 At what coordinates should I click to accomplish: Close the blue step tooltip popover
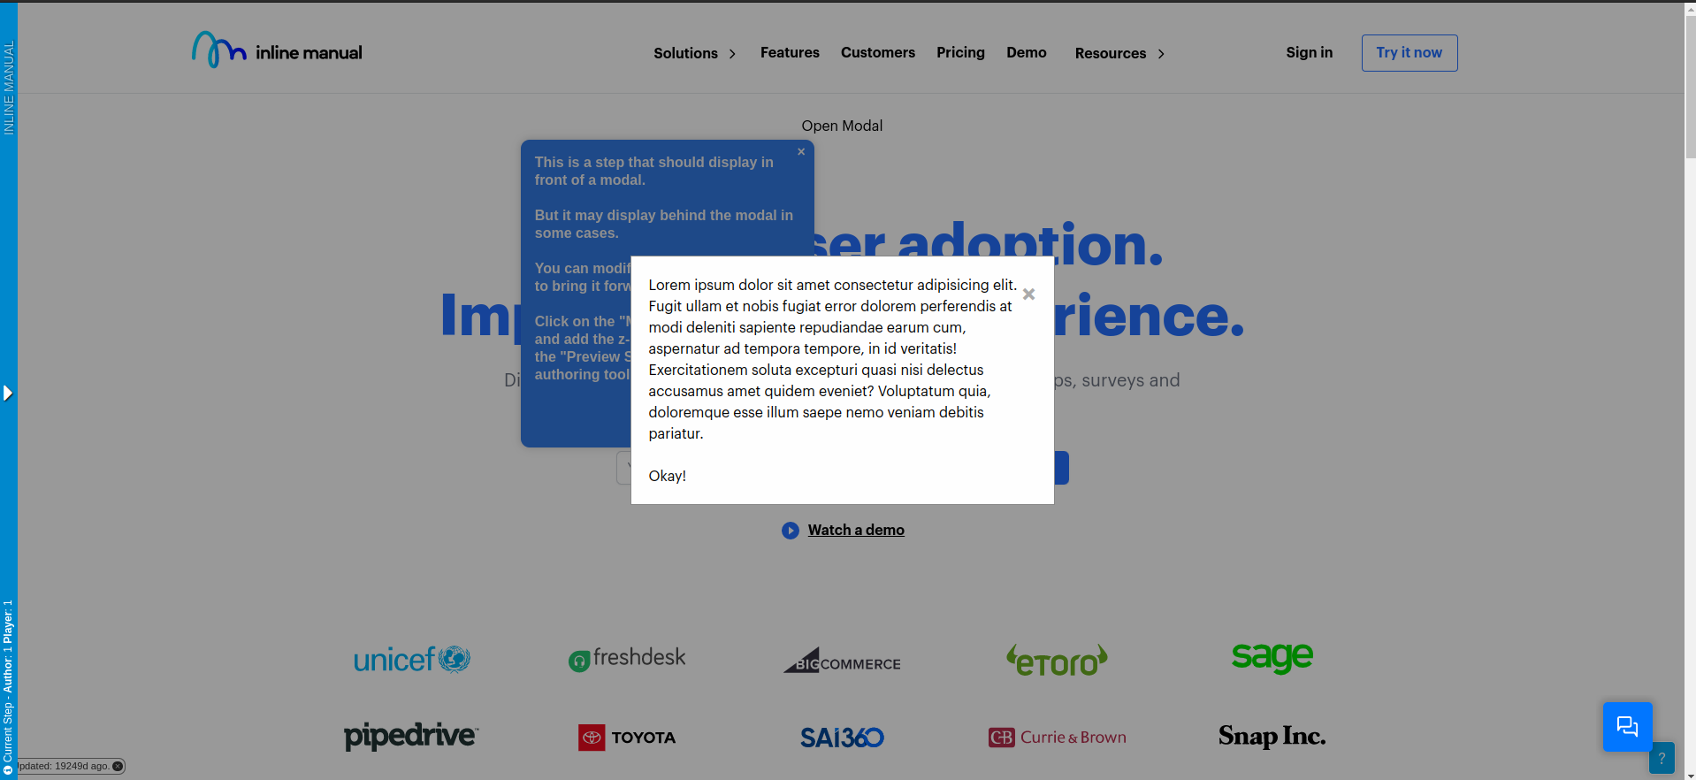click(x=801, y=152)
